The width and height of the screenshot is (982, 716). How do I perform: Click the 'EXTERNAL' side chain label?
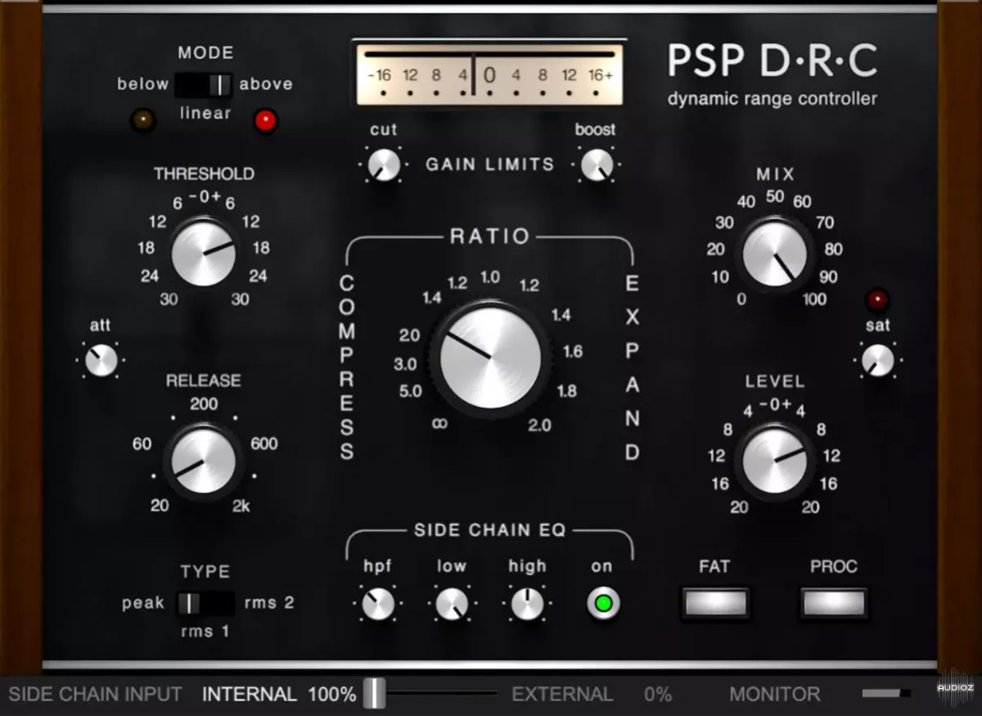562,695
